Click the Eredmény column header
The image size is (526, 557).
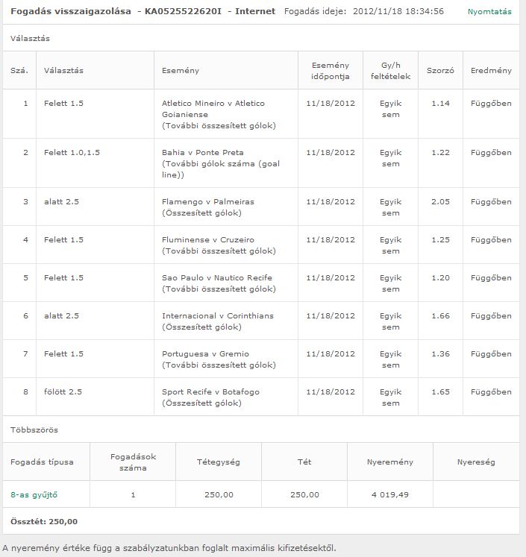click(x=491, y=71)
